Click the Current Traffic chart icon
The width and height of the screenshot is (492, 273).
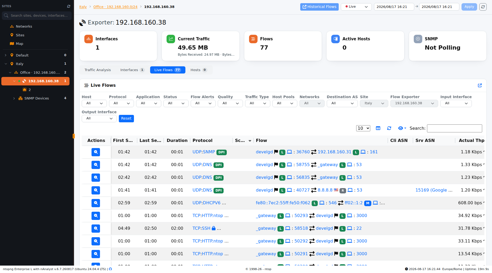point(171,39)
